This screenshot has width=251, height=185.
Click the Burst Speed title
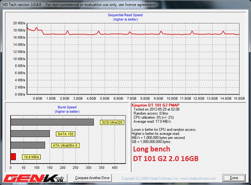point(67,107)
